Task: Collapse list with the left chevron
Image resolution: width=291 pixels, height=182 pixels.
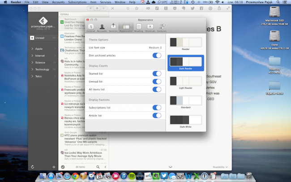Action: (105, 167)
